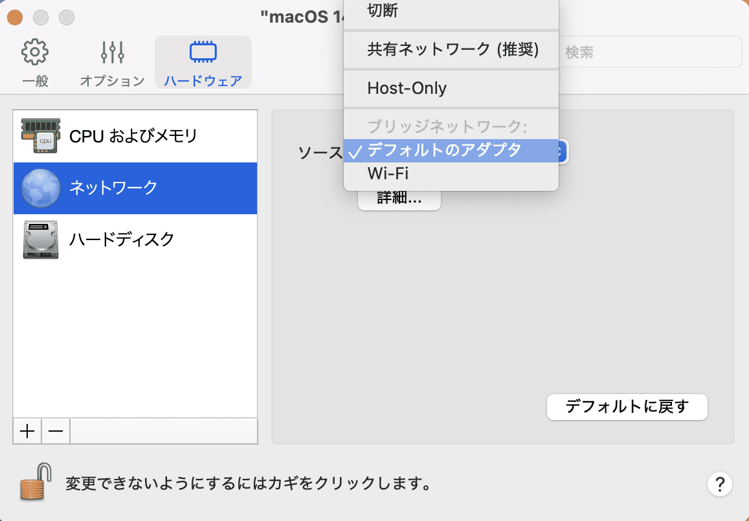The height and width of the screenshot is (521, 749).
Task: Select CPU およびメモリ in the hardware list
Action: click(x=135, y=136)
